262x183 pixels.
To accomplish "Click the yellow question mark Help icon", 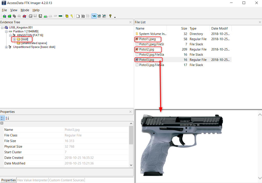I will 110,16.
